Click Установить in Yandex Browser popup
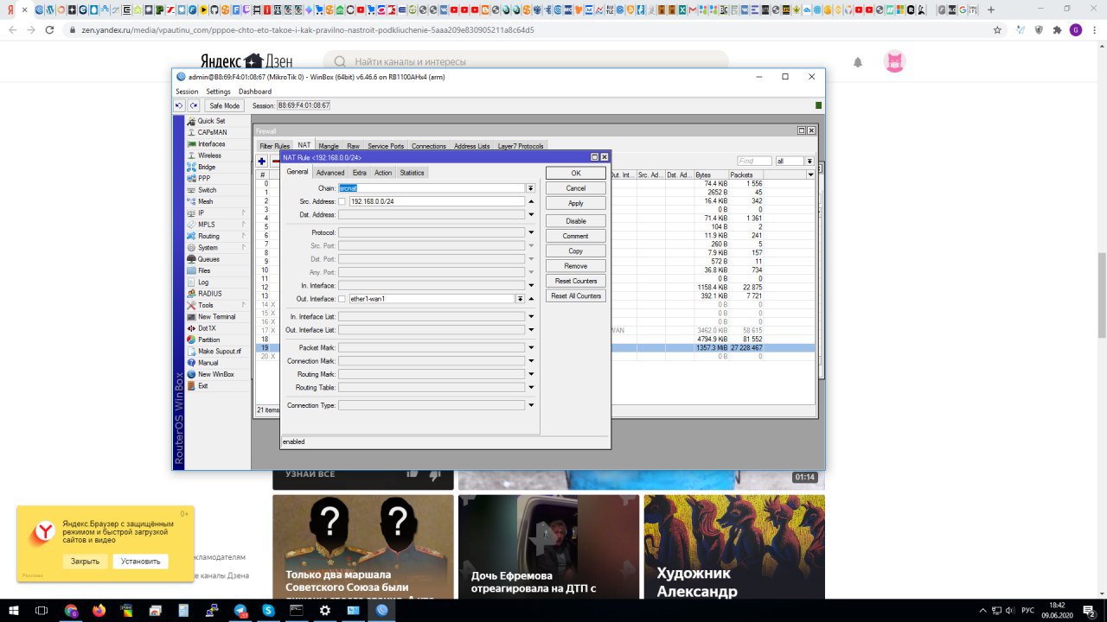1107x622 pixels. coord(141,562)
